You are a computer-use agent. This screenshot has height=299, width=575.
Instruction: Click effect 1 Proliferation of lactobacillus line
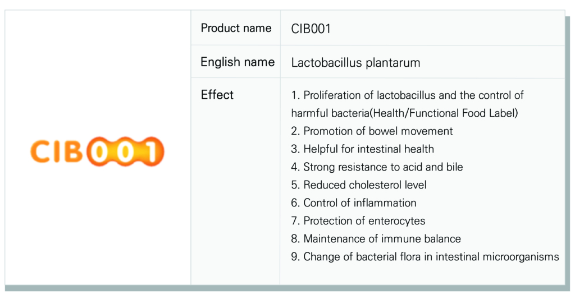407,95
